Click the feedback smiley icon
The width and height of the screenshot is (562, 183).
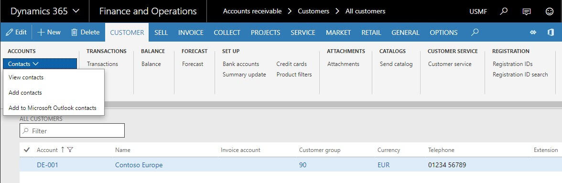pos(550,11)
